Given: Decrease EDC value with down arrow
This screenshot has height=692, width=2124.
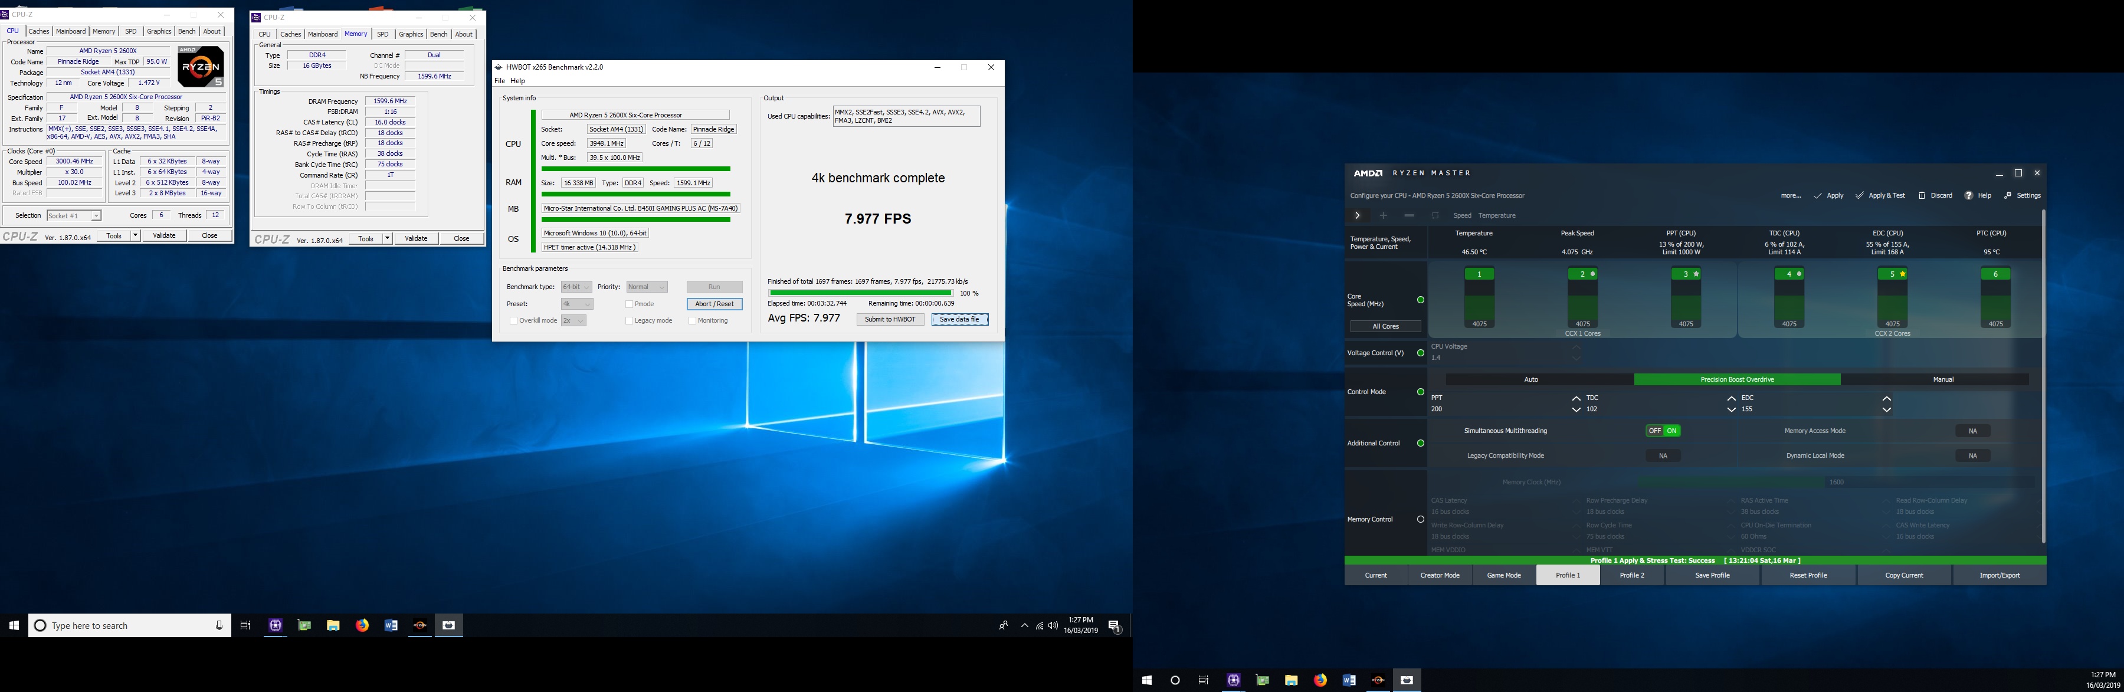Looking at the screenshot, I should tap(1887, 409).
